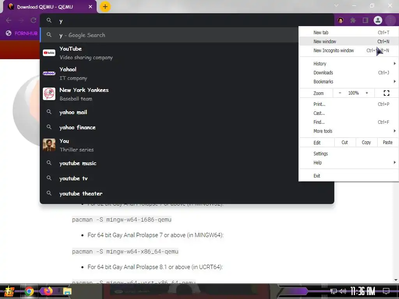This screenshot has height=299, width=399.
Task: Toggle the side panel icon
Action: click(x=365, y=20)
